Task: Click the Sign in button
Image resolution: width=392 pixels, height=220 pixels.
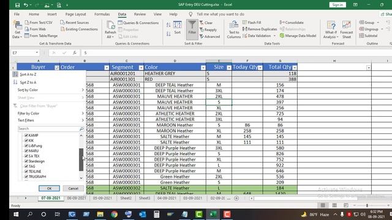Action: pyautogui.click(x=337, y=5)
